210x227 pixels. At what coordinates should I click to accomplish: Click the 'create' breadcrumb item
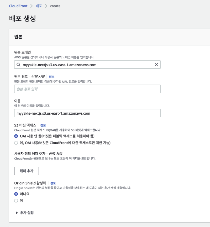coord(55,6)
